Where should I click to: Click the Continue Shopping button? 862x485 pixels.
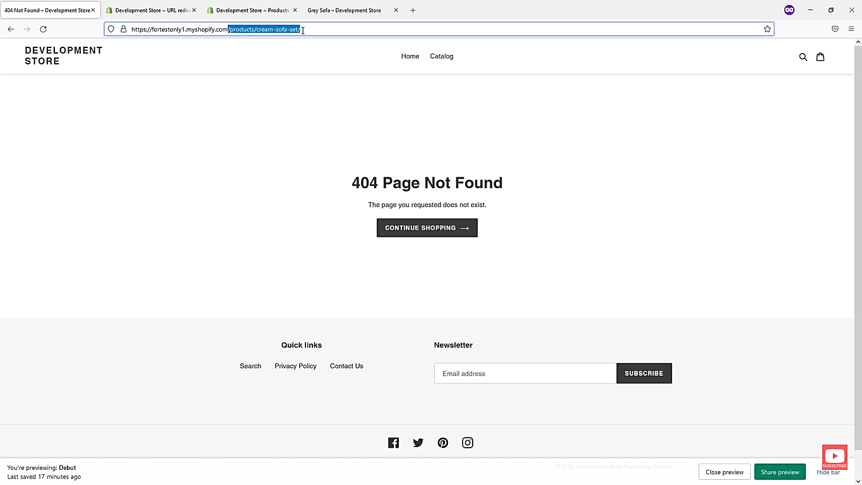click(427, 228)
